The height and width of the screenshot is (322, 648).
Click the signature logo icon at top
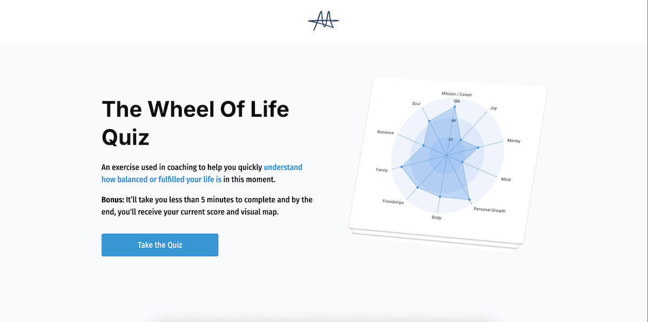[323, 21]
